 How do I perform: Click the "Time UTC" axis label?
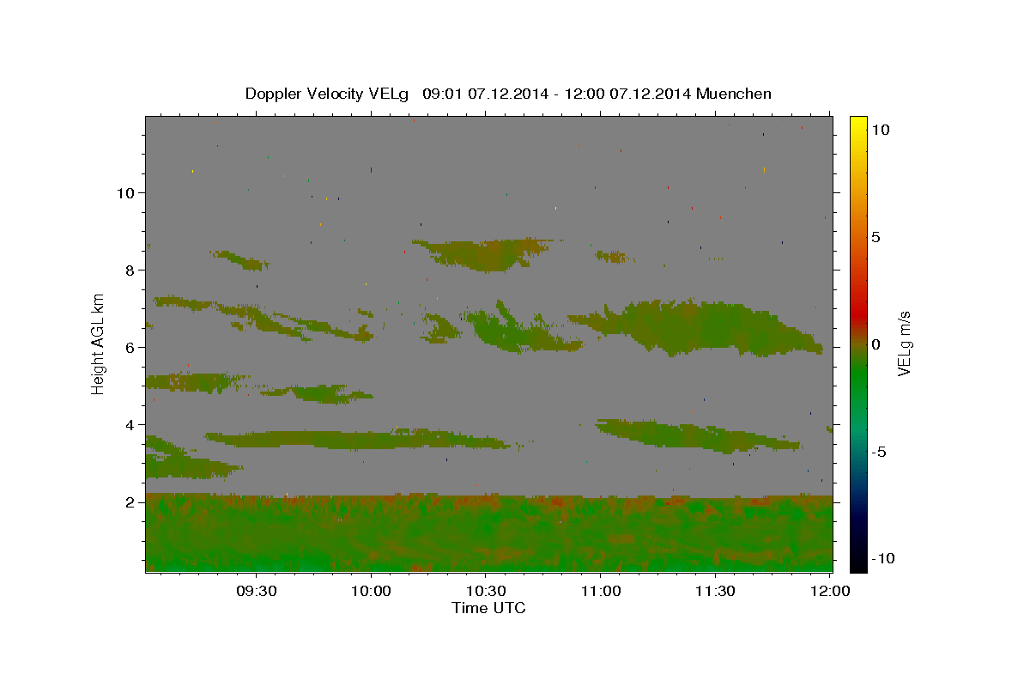488,608
